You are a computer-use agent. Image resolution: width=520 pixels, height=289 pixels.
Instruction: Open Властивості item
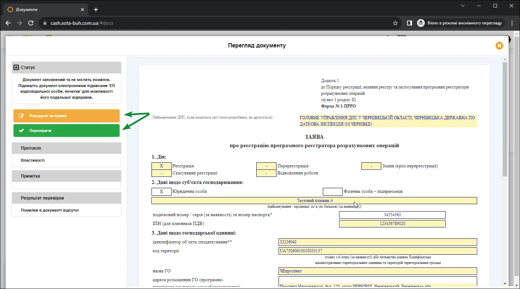(33, 160)
